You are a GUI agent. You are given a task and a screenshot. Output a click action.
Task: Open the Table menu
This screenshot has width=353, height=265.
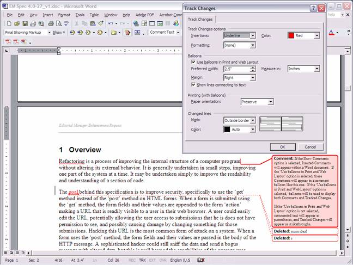(94, 15)
